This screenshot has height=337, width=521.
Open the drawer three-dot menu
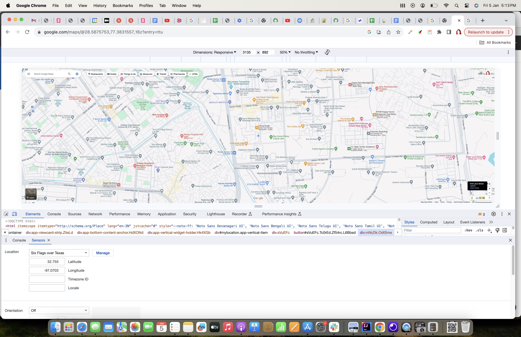click(6, 240)
